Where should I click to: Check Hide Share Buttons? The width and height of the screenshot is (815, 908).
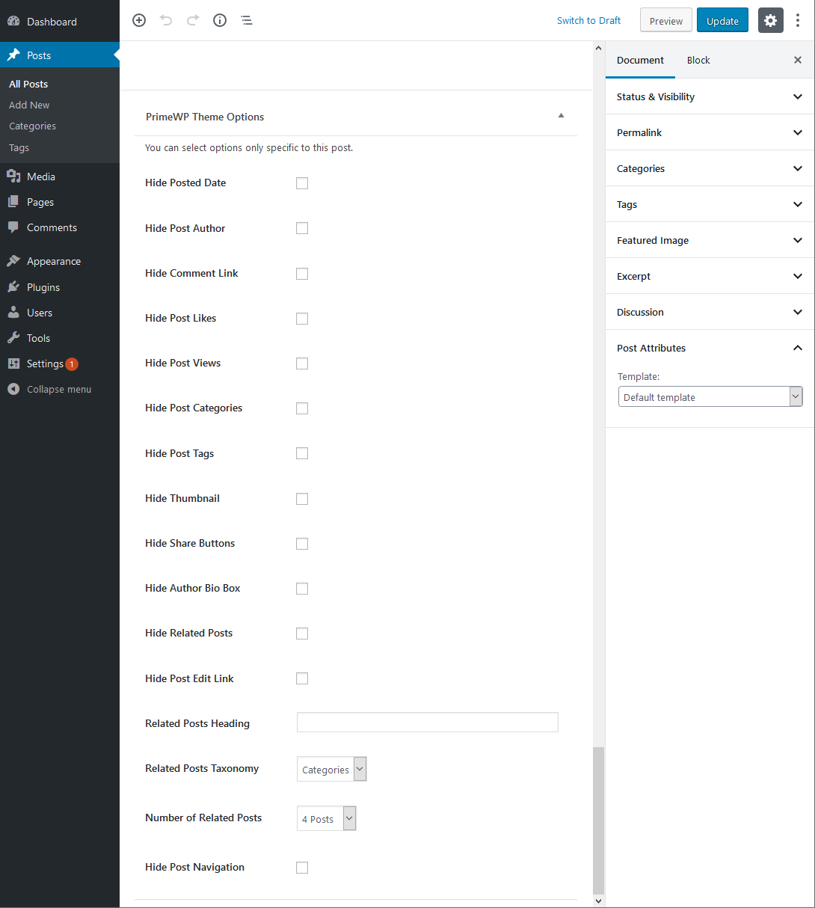coord(302,544)
